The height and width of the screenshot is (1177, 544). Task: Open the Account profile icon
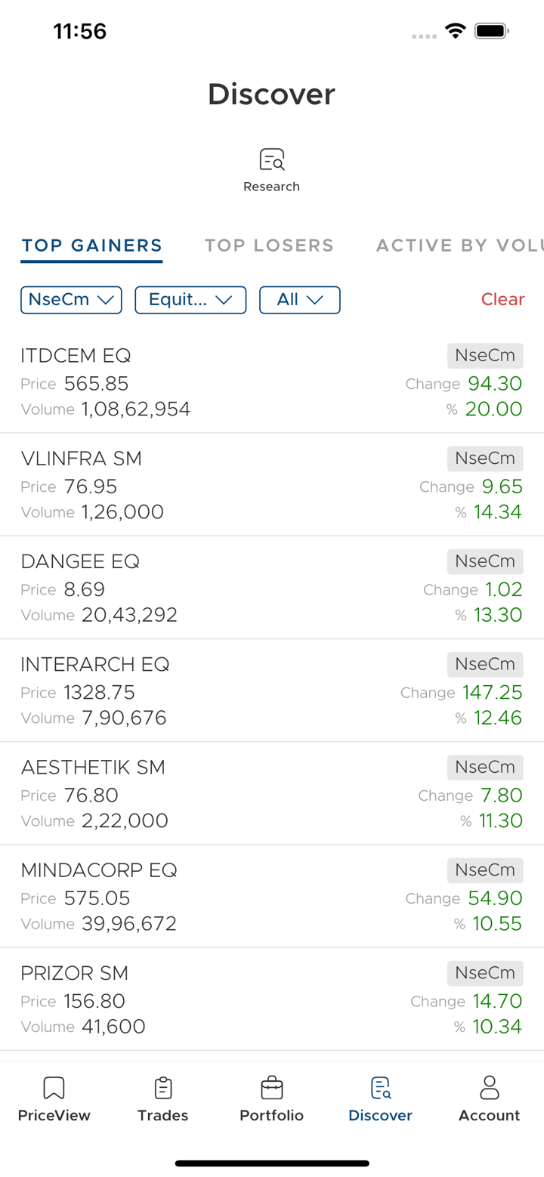(489, 1088)
